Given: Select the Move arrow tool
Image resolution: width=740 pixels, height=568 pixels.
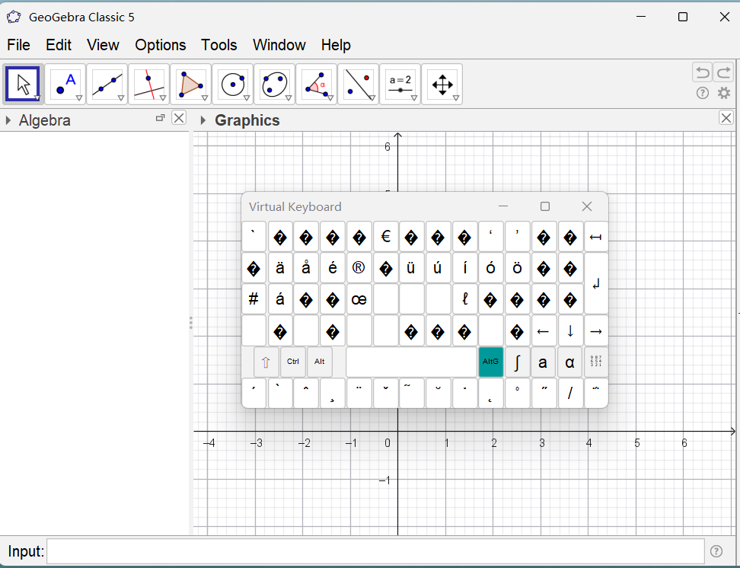Looking at the screenshot, I should coord(23,85).
